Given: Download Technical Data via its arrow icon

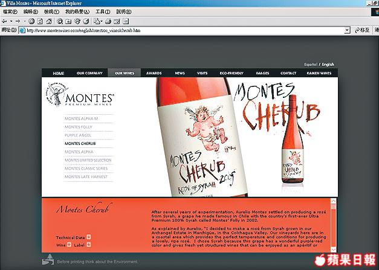Looking at the screenshot, I should tap(89, 237).
